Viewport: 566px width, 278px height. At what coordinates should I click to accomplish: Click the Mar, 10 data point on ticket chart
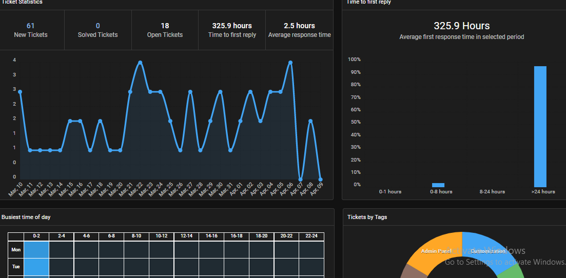click(x=20, y=92)
